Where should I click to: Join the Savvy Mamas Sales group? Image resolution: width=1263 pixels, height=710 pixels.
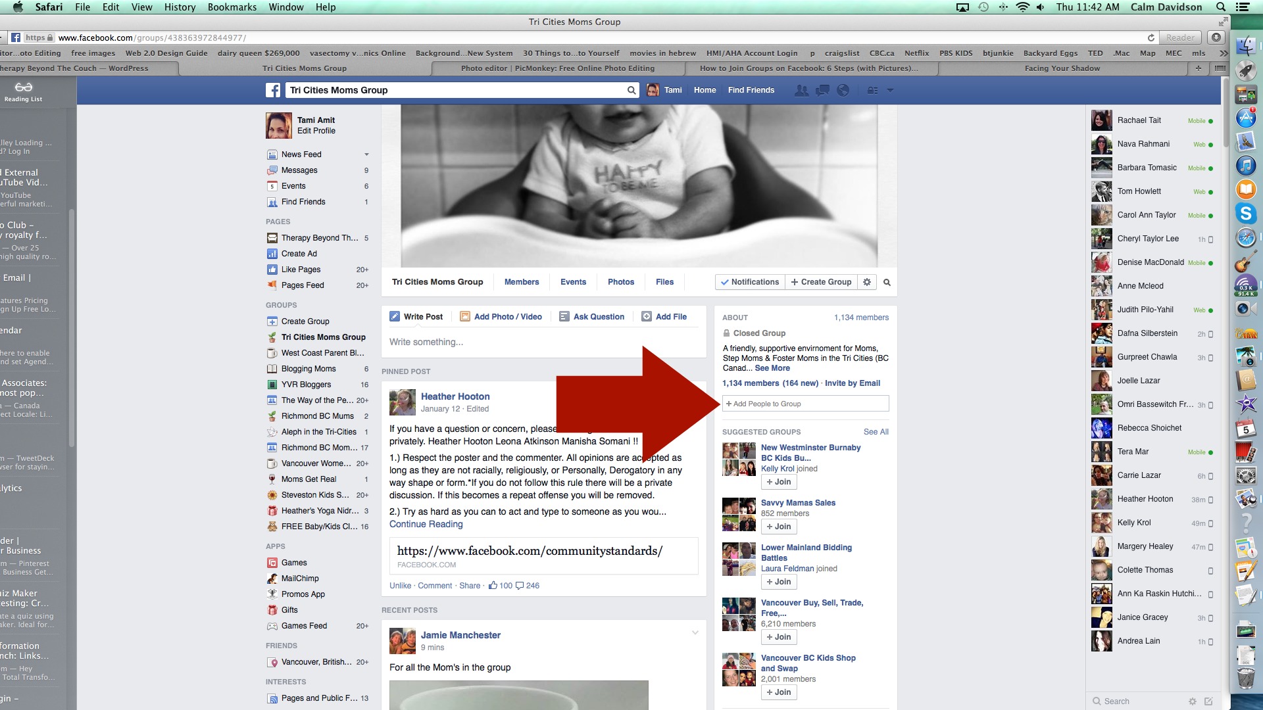(x=778, y=527)
